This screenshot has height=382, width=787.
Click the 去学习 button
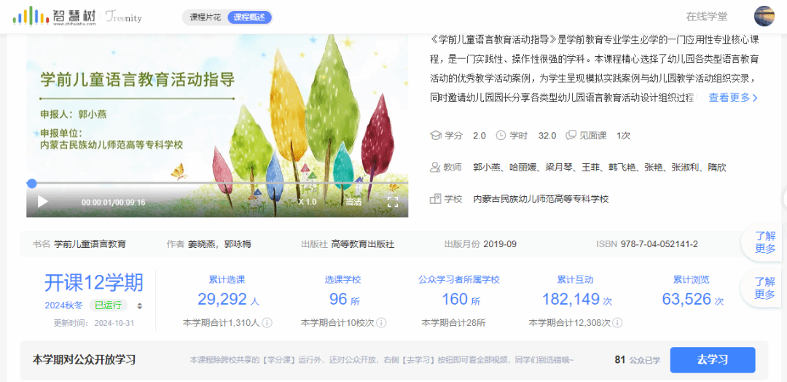click(x=712, y=359)
